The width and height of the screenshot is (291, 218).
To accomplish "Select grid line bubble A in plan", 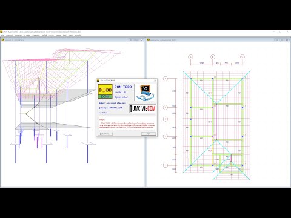I will pyautogui.click(x=190, y=57).
